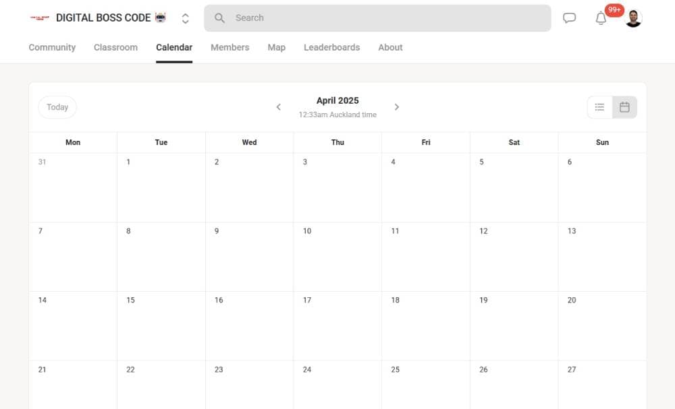Screen dimensions: 675x409
Task: Switch to the Classroom tab
Action: coord(116,47)
